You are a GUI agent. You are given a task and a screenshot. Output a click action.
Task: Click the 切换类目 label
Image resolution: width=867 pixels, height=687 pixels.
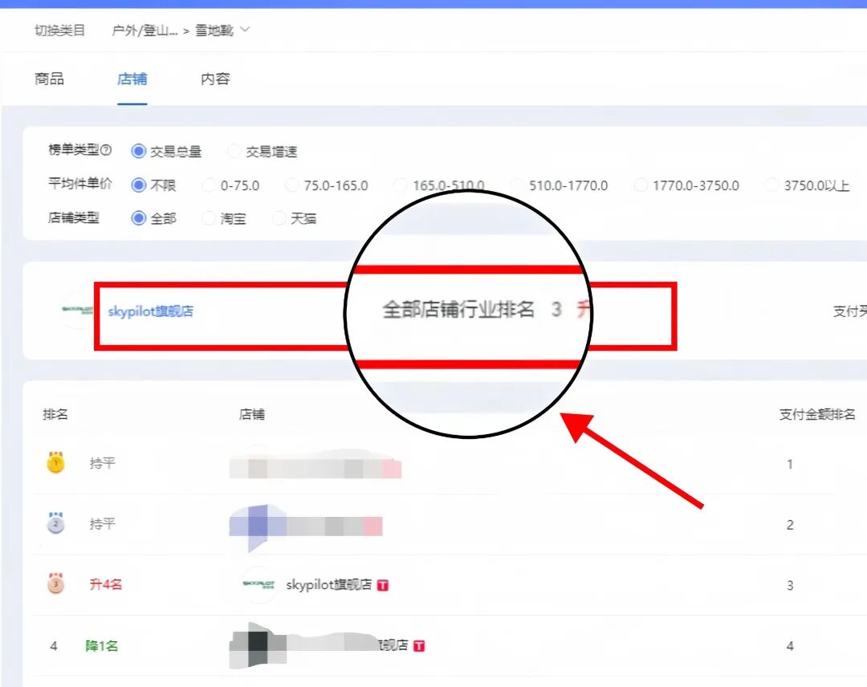click(59, 30)
